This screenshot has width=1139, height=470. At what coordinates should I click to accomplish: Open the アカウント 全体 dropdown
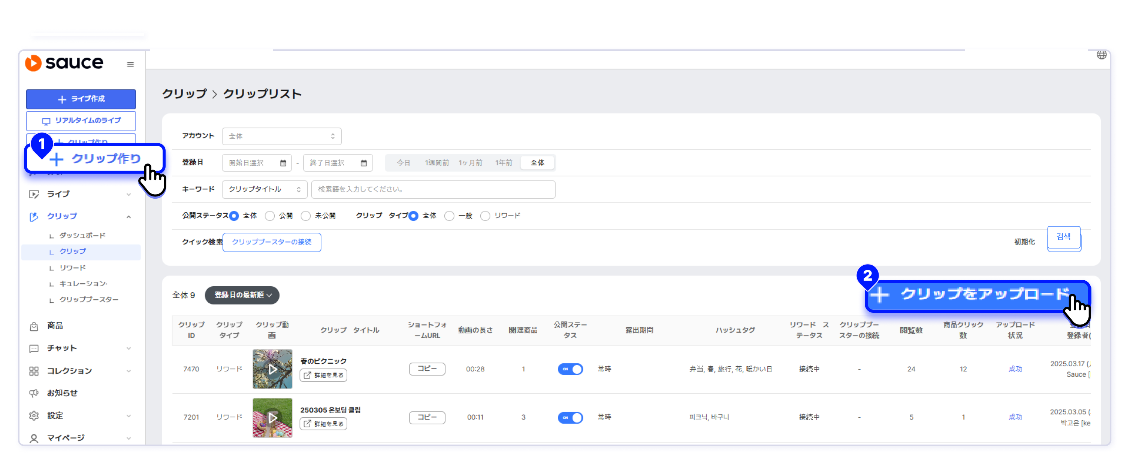click(282, 137)
